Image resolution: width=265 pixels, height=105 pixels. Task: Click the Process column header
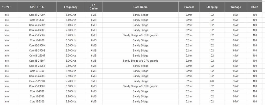pyautogui.click(x=189, y=7)
